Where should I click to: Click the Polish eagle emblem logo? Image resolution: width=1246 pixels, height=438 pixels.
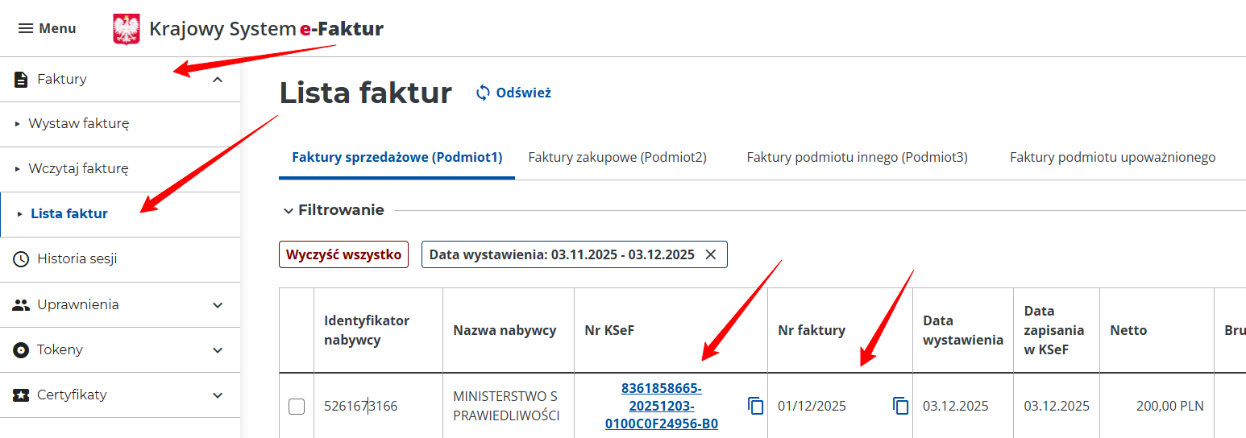(127, 29)
